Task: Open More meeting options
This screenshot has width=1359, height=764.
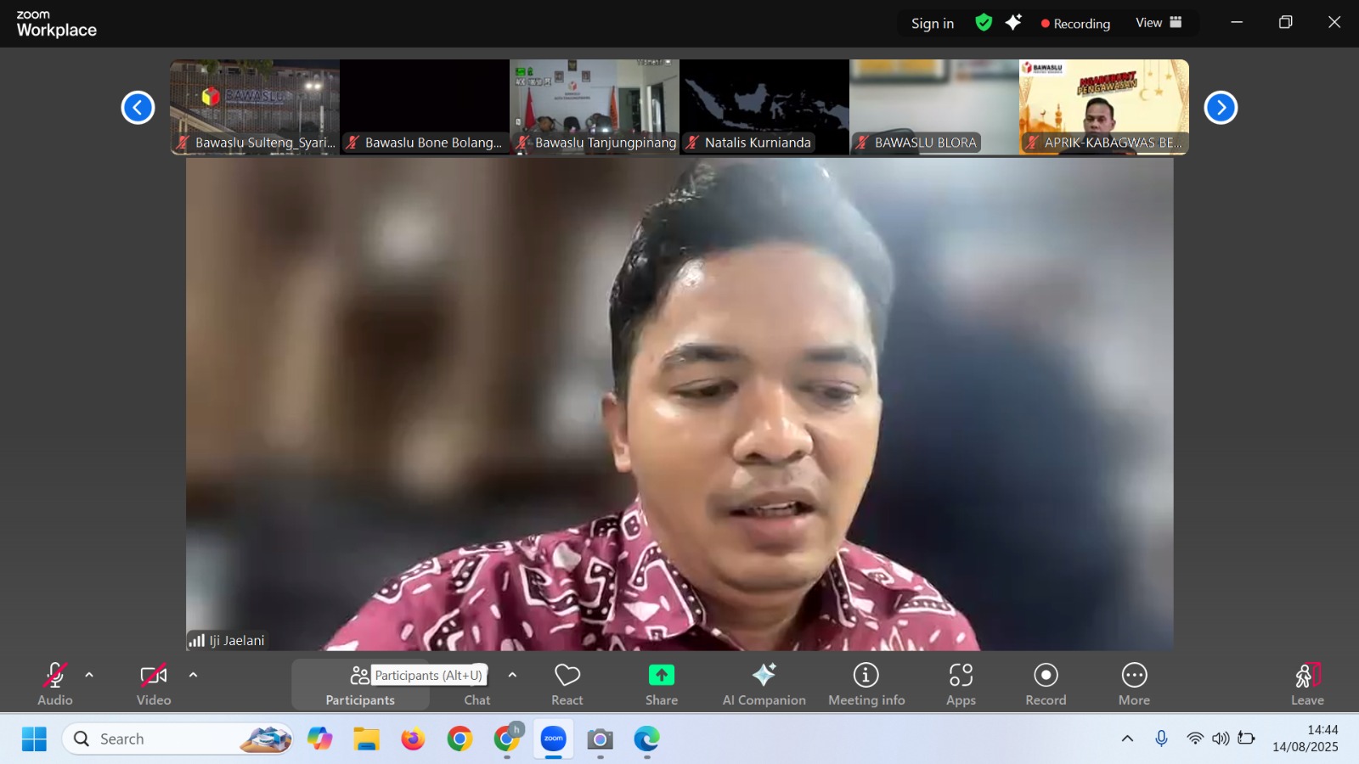Action: tap(1133, 683)
